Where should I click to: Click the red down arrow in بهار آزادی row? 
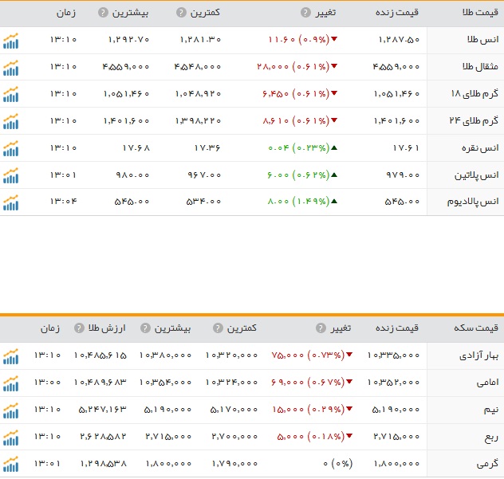pyautogui.click(x=349, y=355)
